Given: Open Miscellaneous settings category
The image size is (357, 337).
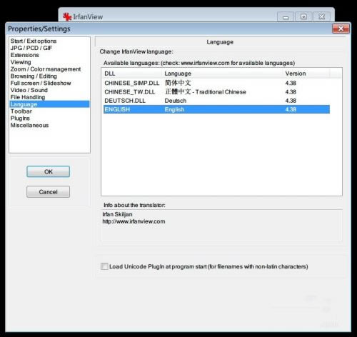Looking at the screenshot, I should [29, 125].
